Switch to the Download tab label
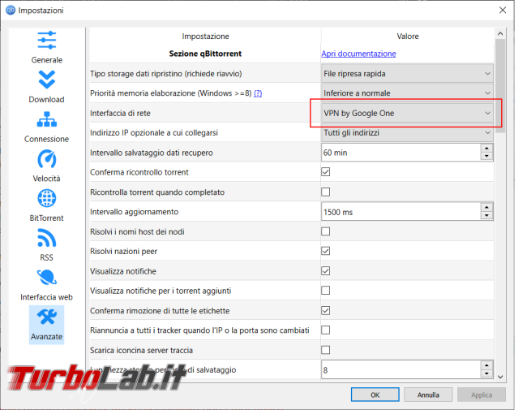 [46, 99]
